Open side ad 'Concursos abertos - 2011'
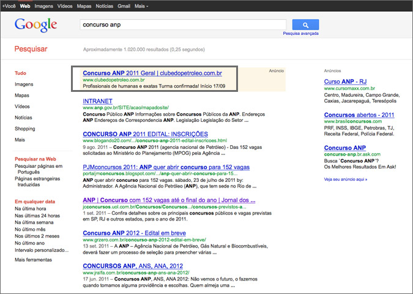The height and width of the screenshot is (294, 413). pyautogui.click(x=359, y=115)
